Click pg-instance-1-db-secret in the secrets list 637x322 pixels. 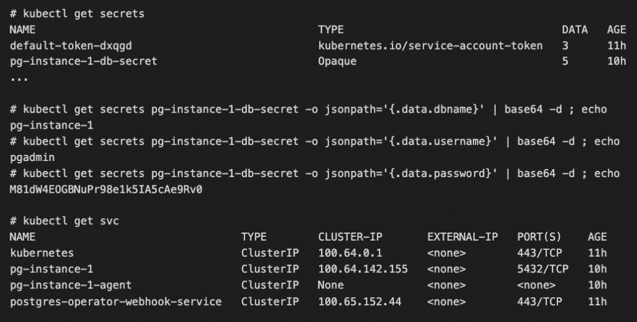(x=83, y=62)
